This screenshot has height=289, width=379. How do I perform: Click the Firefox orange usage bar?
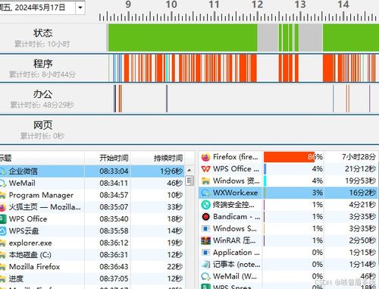(x=289, y=157)
